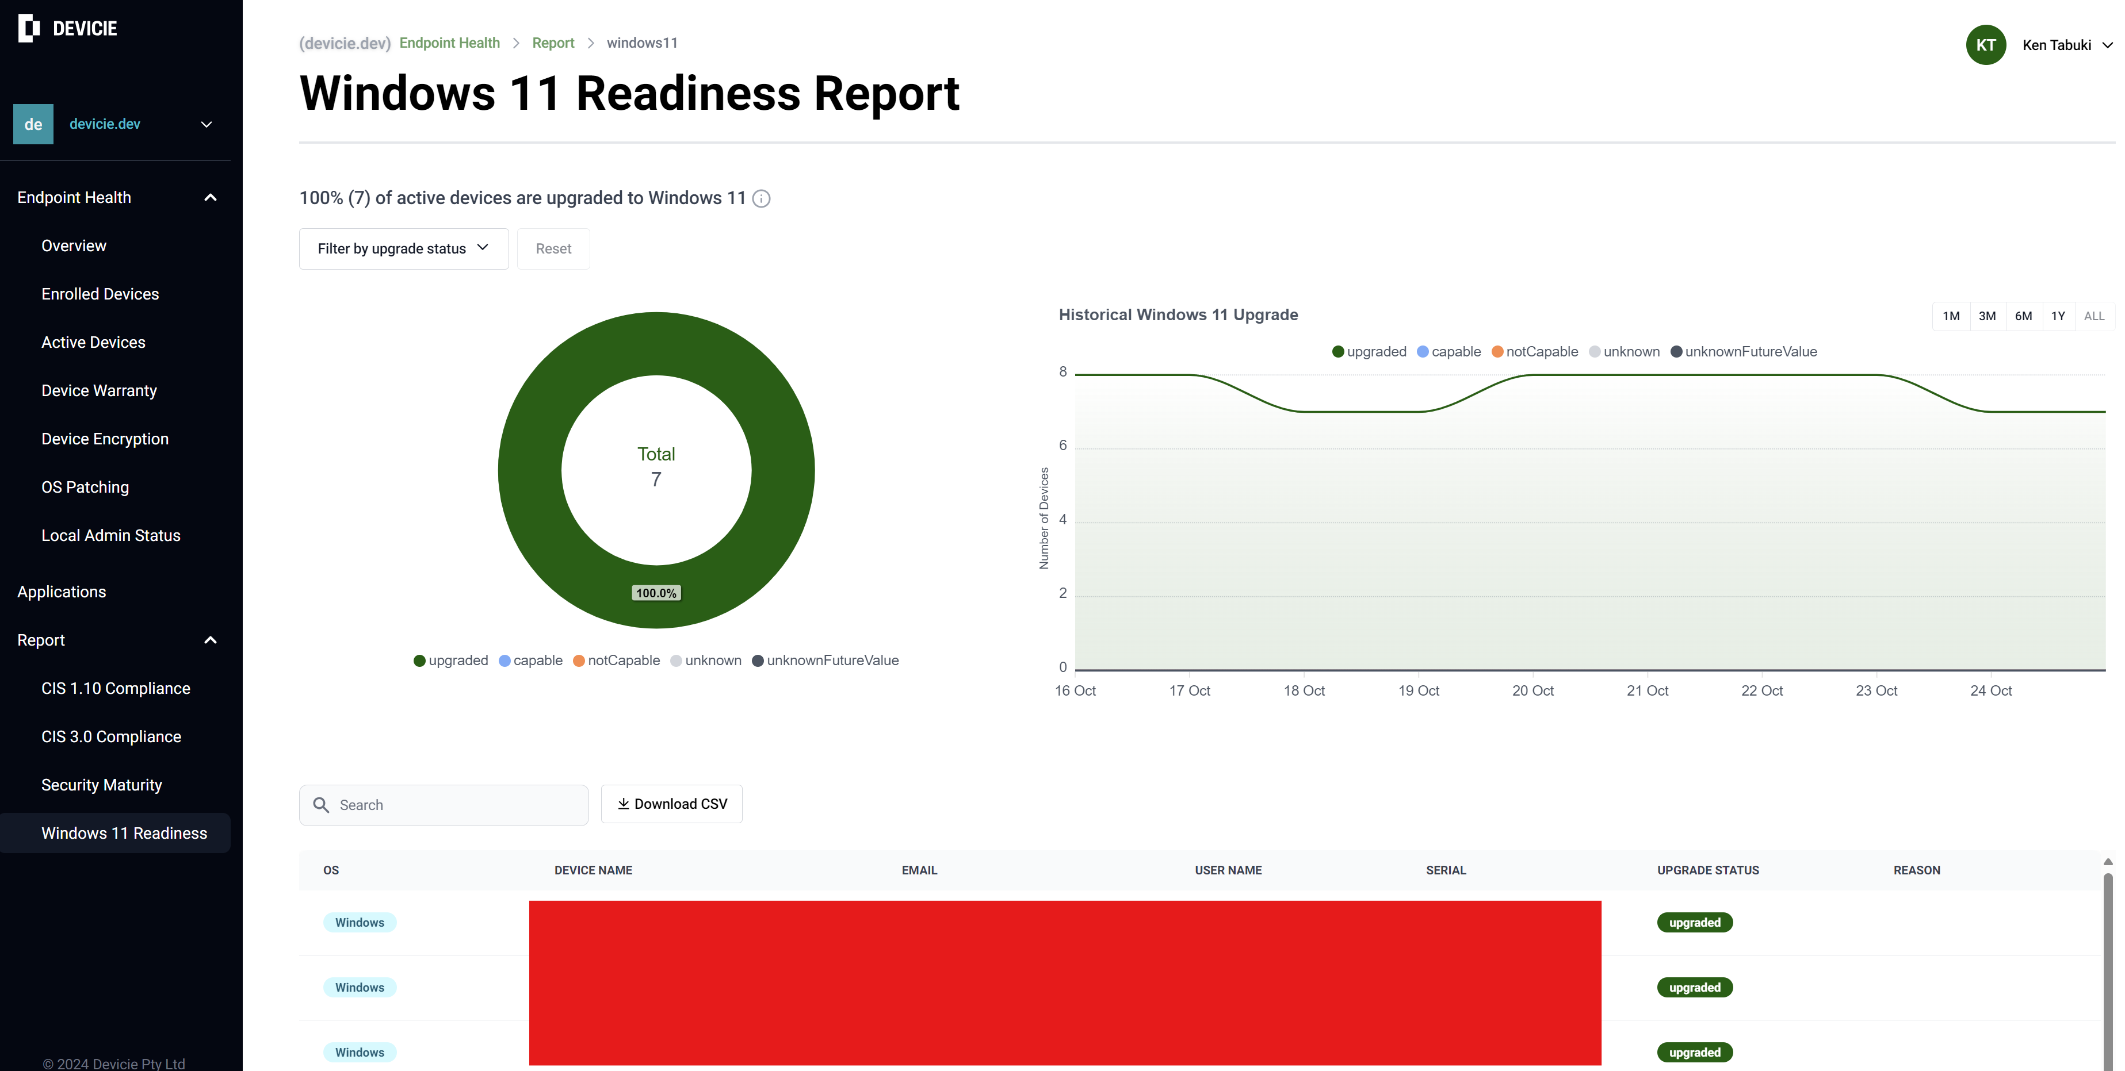
Task: Sort by the OS column header
Action: [x=331, y=870]
